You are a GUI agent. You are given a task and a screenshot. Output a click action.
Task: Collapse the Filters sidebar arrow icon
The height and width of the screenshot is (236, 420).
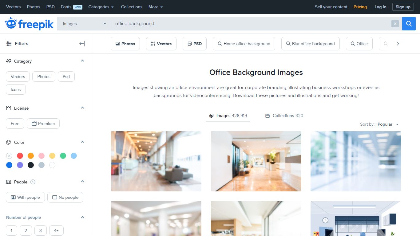pos(82,44)
